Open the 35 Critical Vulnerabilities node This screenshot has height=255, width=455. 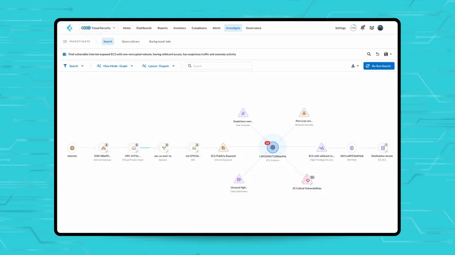(x=307, y=179)
